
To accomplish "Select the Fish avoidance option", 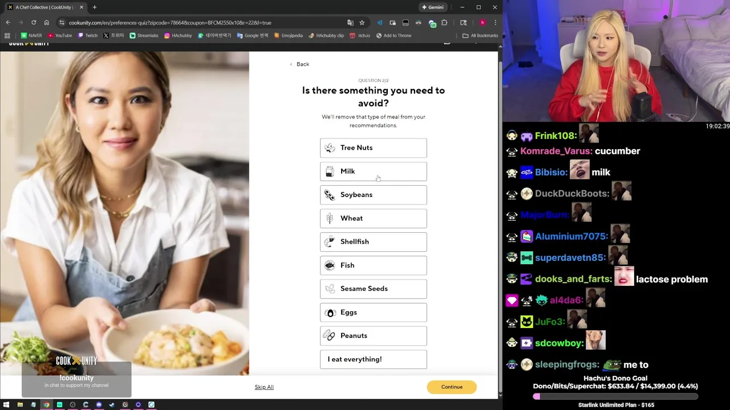I will [x=373, y=265].
